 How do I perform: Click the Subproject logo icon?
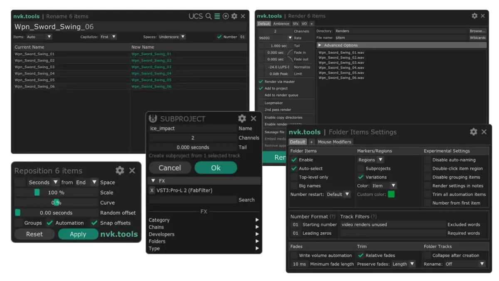coord(153,119)
